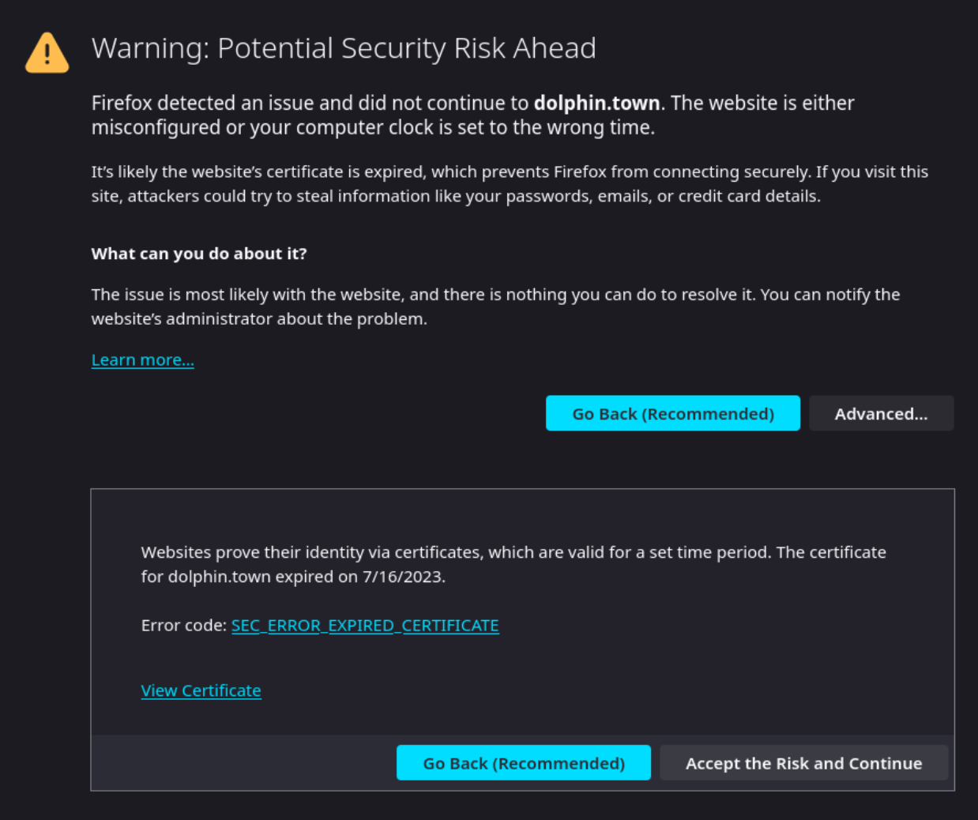Choose Accept the Risk and Continue

coord(803,763)
